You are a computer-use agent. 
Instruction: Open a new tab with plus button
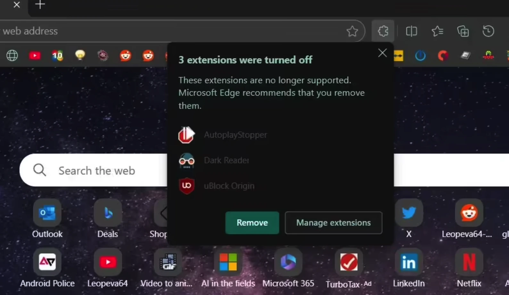click(x=40, y=4)
